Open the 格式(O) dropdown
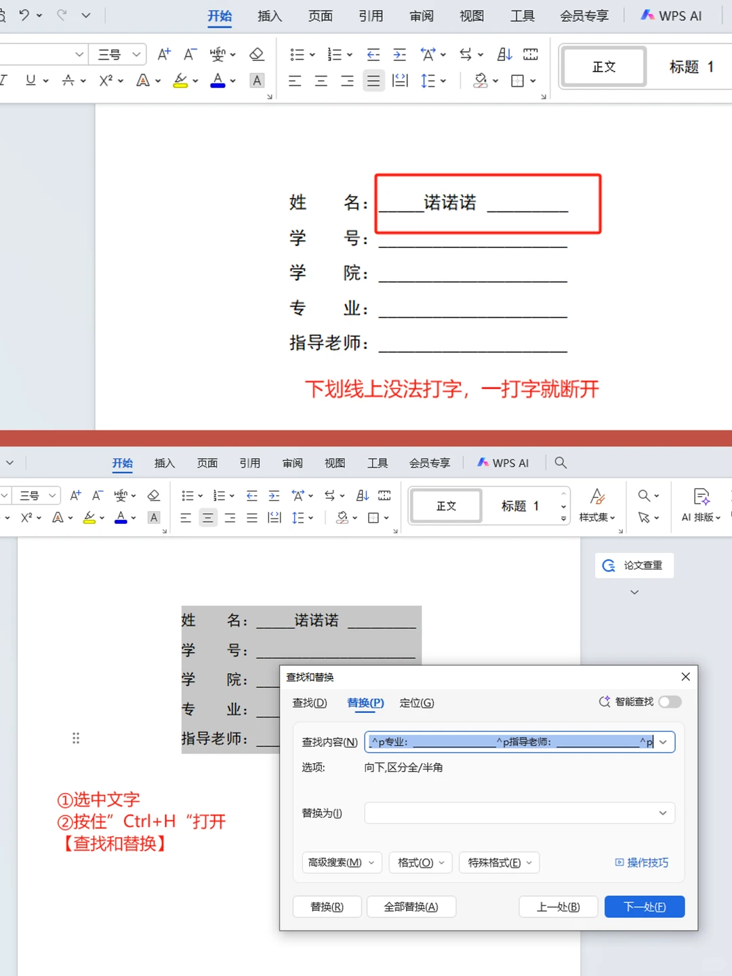The height and width of the screenshot is (976, 732). tap(420, 863)
